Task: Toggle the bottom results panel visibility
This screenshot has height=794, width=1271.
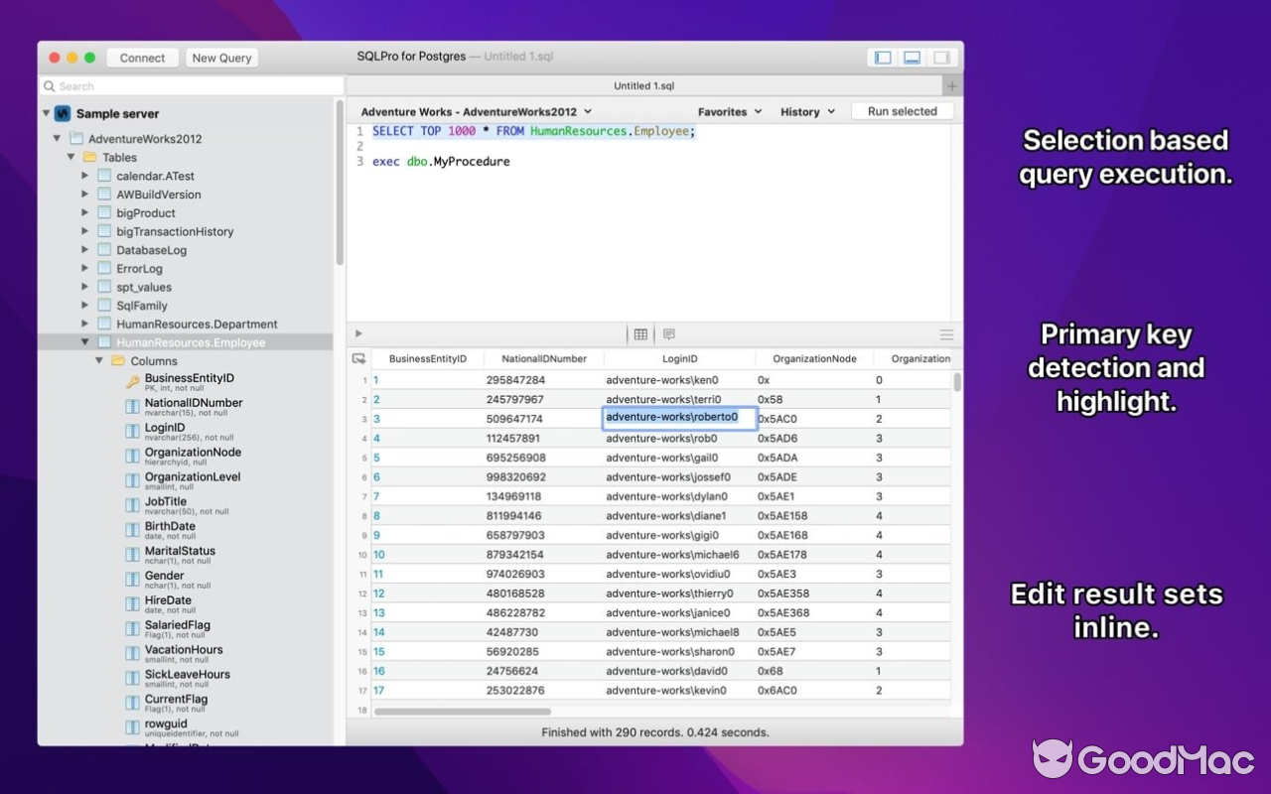Action: [911, 57]
